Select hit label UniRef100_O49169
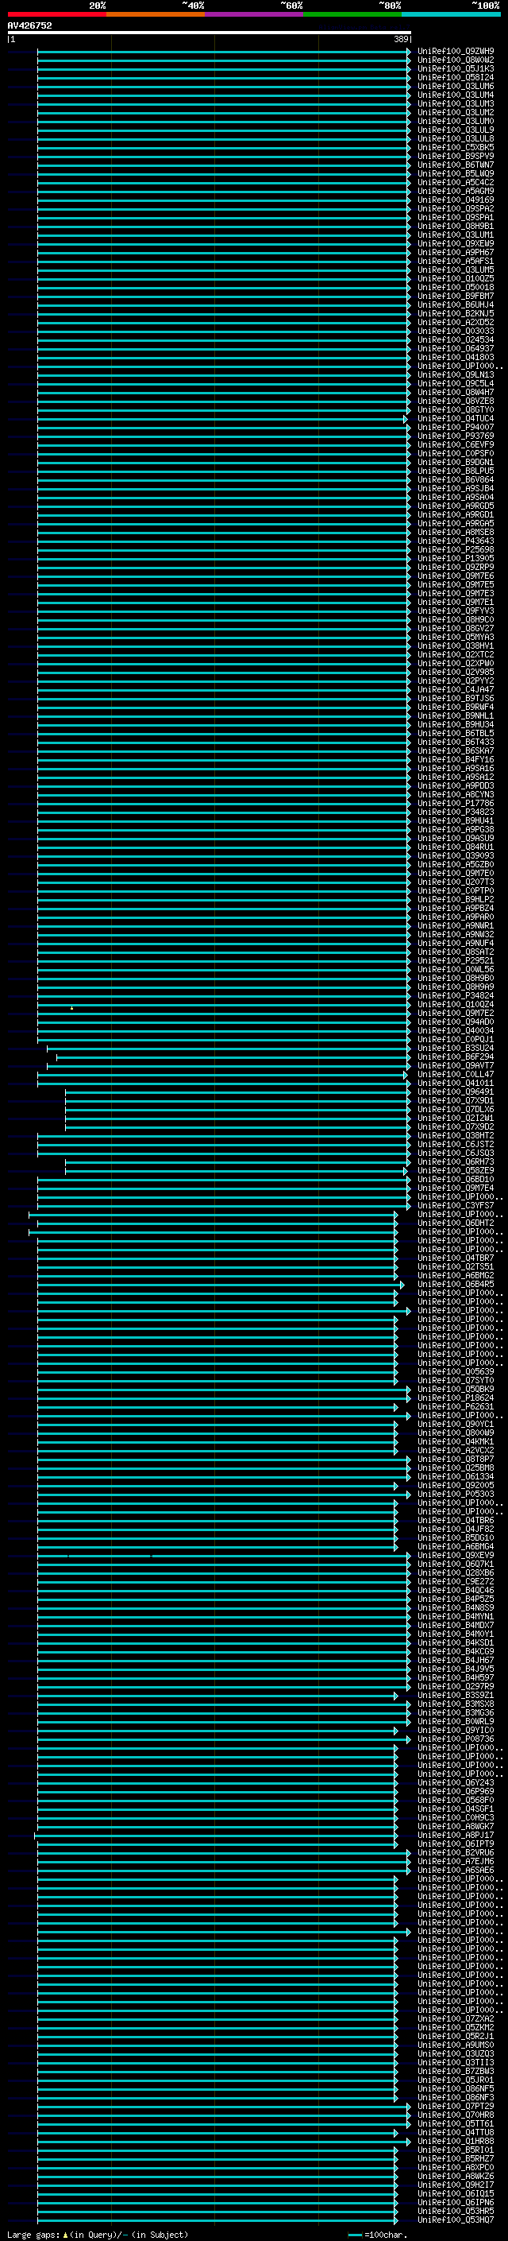Image resolution: width=508 pixels, height=2241 pixels. [x=456, y=200]
